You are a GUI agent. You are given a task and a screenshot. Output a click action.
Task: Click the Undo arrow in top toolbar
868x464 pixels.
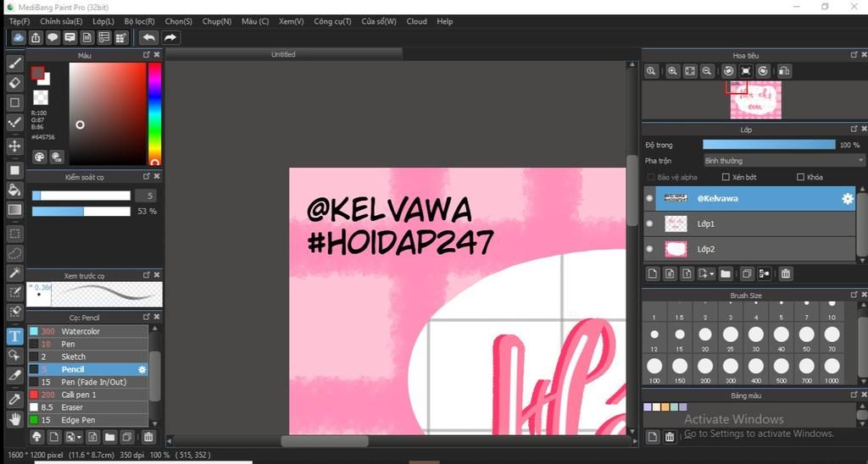tap(147, 37)
